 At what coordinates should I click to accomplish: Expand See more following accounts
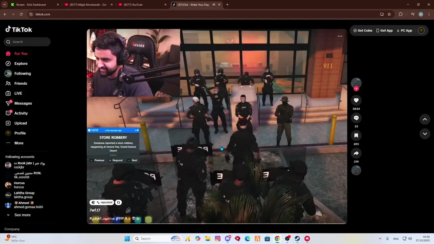(22, 215)
